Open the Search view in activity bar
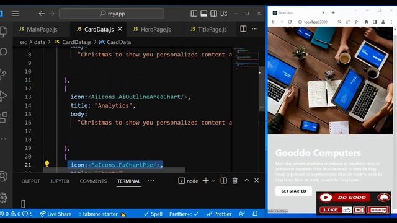The image size is (397, 223). (x=4, y=52)
